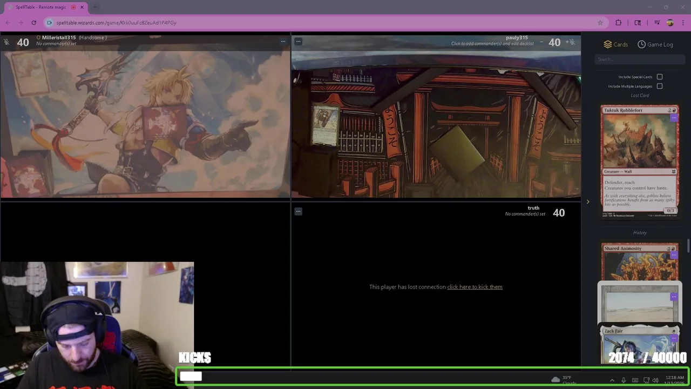
Task: Close the SpellTable browser tab
Action: [x=82, y=7]
